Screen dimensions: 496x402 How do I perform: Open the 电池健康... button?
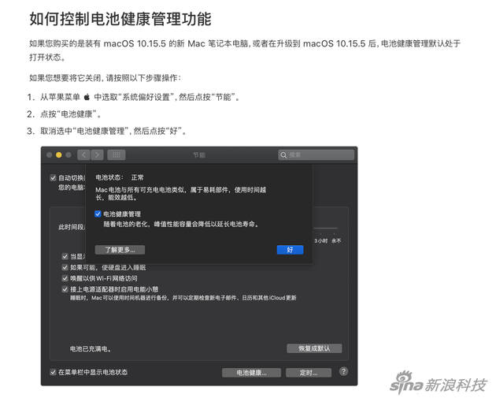(251, 373)
